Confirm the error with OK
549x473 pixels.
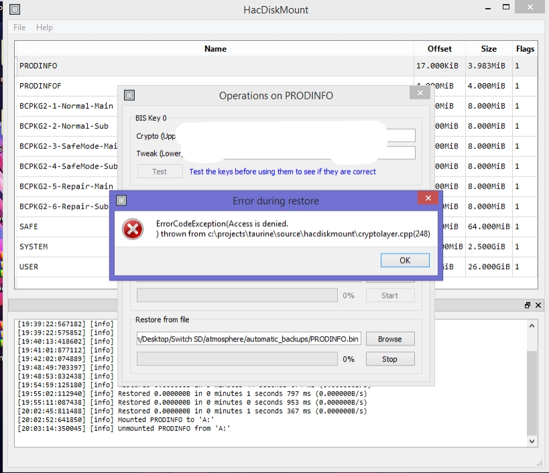click(405, 260)
